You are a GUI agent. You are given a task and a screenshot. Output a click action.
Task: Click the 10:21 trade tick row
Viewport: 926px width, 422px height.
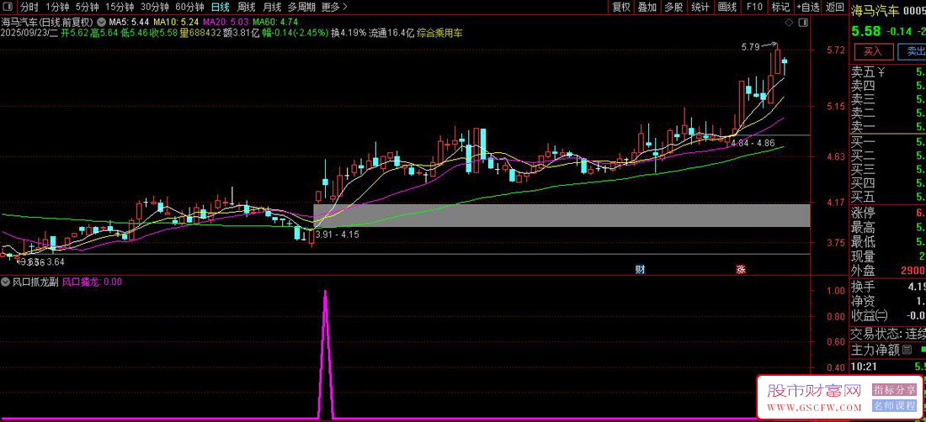(x=888, y=367)
